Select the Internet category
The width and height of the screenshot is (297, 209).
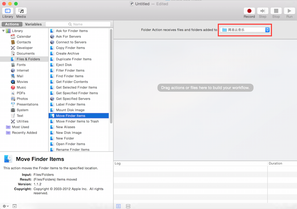[x=23, y=70]
